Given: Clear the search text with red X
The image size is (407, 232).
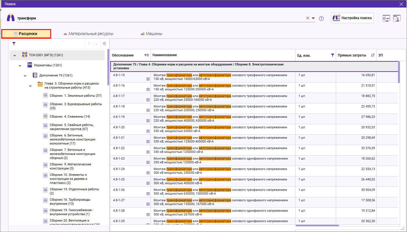Looking at the screenshot, I should (308, 18).
